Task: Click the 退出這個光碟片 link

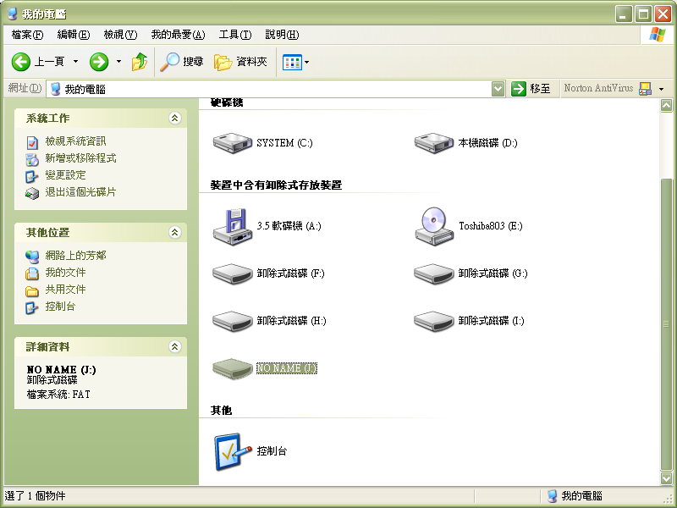Action: pyautogui.click(x=80, y=192)
